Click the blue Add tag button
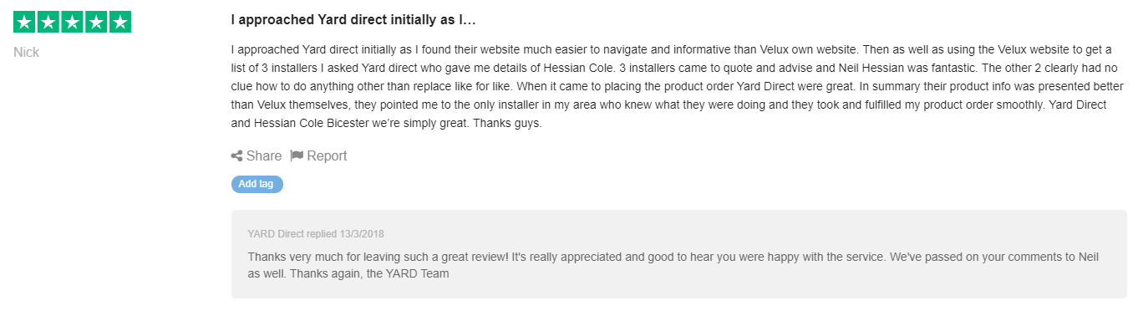Viewport: 1133px width, 311px height. [x=257, y=184]
